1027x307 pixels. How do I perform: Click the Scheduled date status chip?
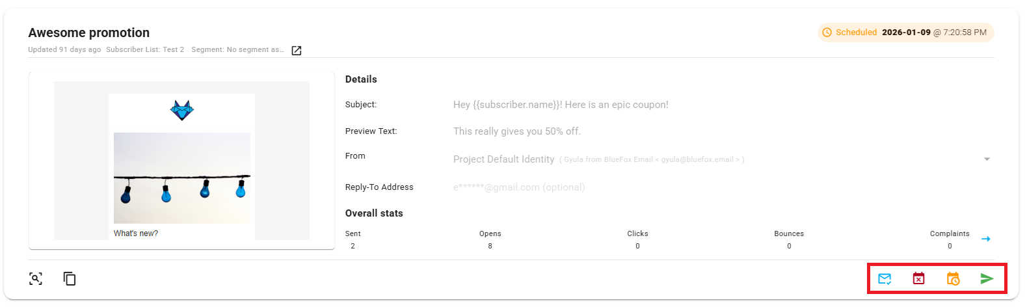click(905, 33)
